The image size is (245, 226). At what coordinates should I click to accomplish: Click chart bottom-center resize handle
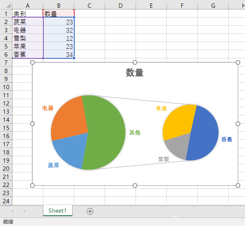(135, 185)
